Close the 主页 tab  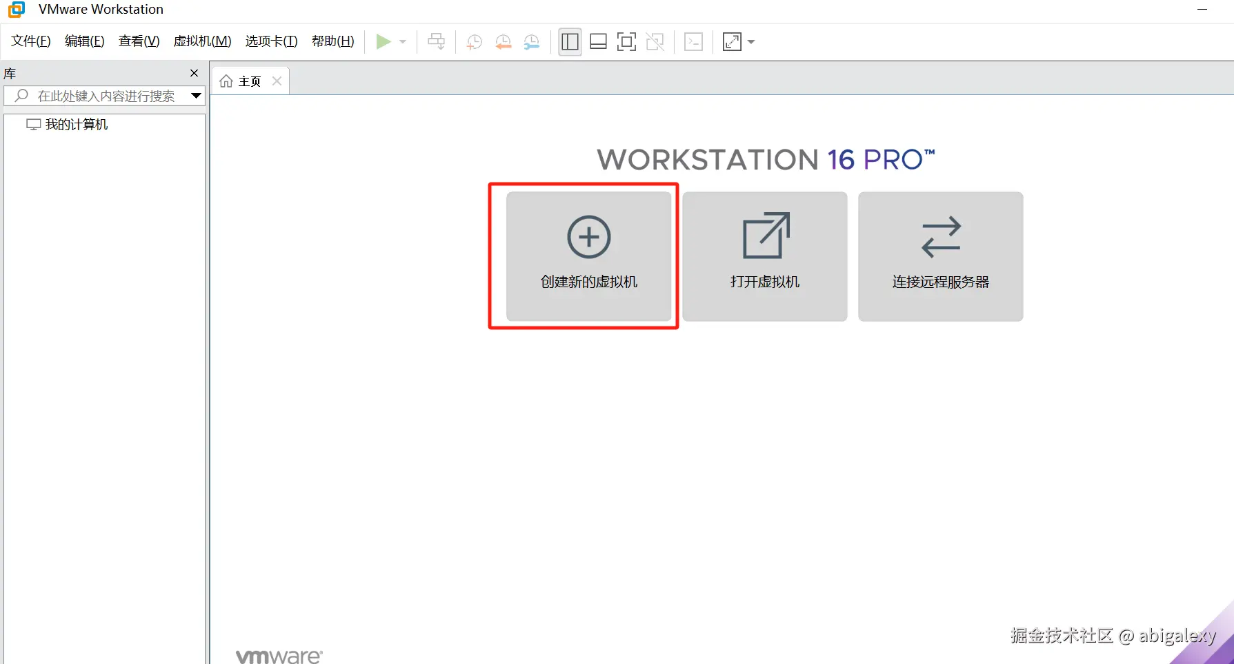point(277,81)
